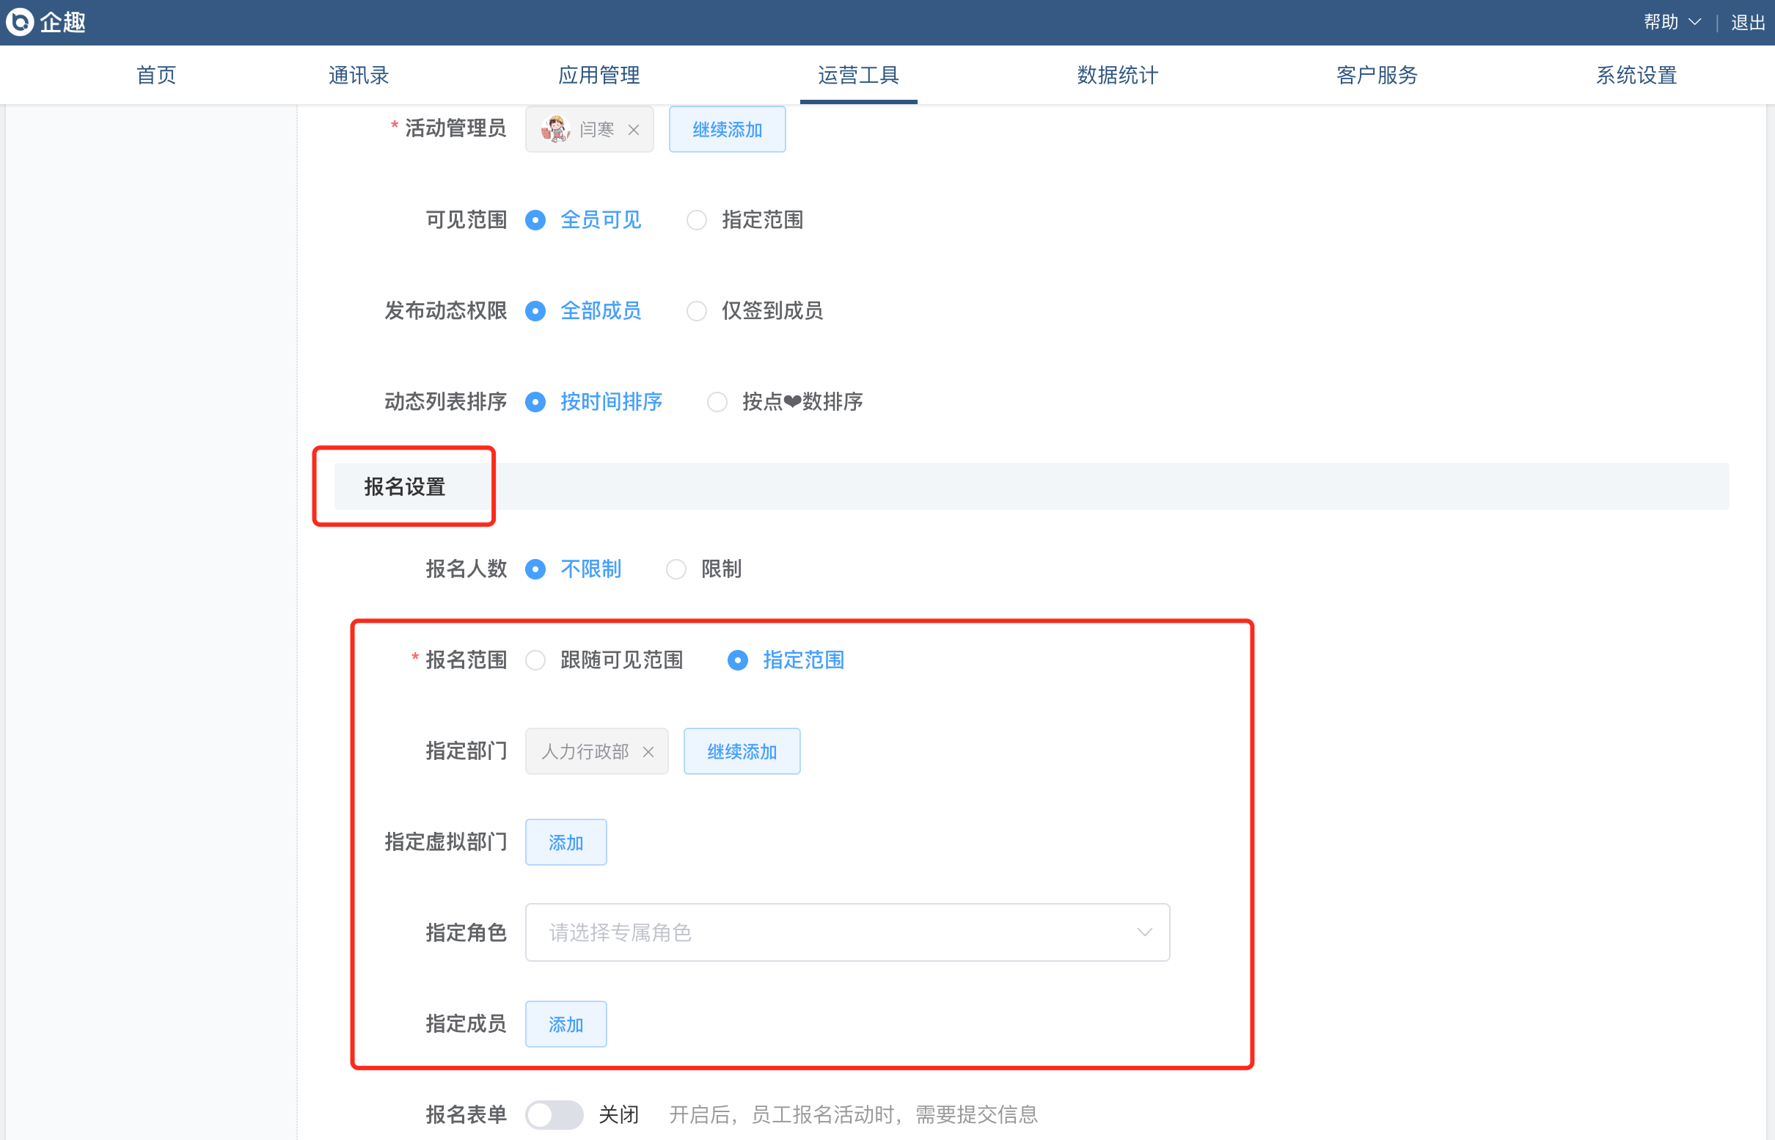Select 仅签到成员 radio option
The width and height of the screenshot is (1775, 1140).
coord(697,311)
